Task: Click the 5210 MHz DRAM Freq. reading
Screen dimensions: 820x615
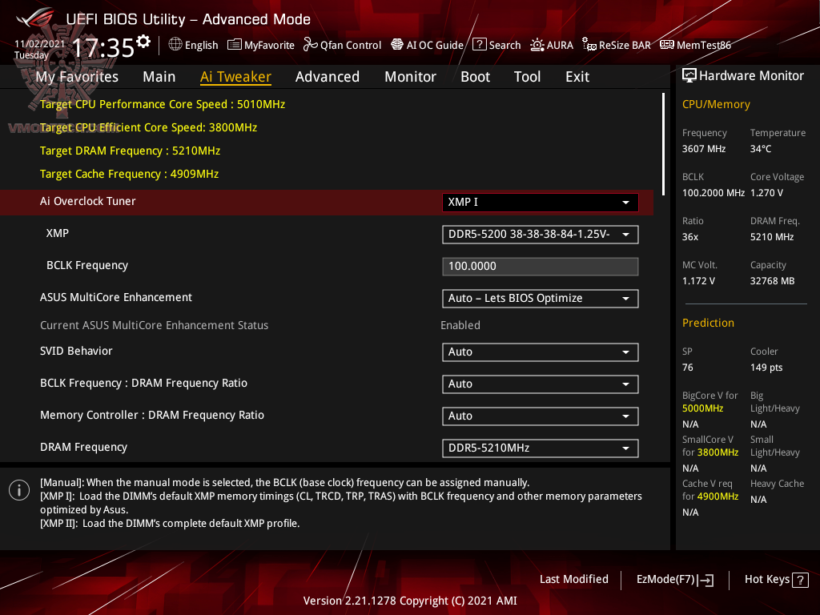Action: click(x=772, y=237)
